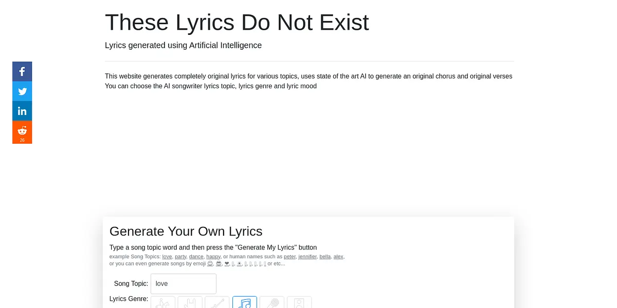Choose the speaker genre icon

coord(299,303)
